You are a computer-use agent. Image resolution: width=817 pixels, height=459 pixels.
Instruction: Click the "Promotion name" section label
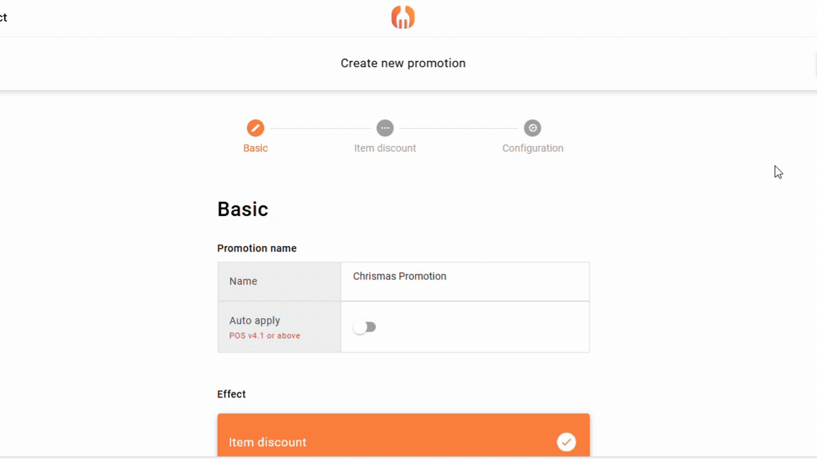pos(257,248)
